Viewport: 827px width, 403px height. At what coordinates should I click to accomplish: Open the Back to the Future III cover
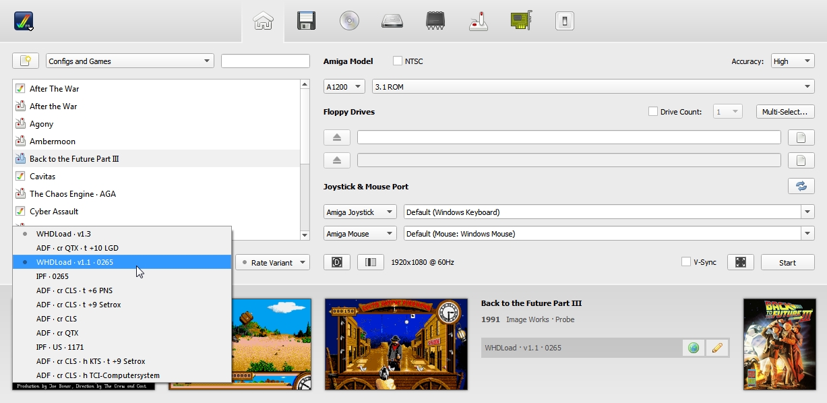click(778, 344)
